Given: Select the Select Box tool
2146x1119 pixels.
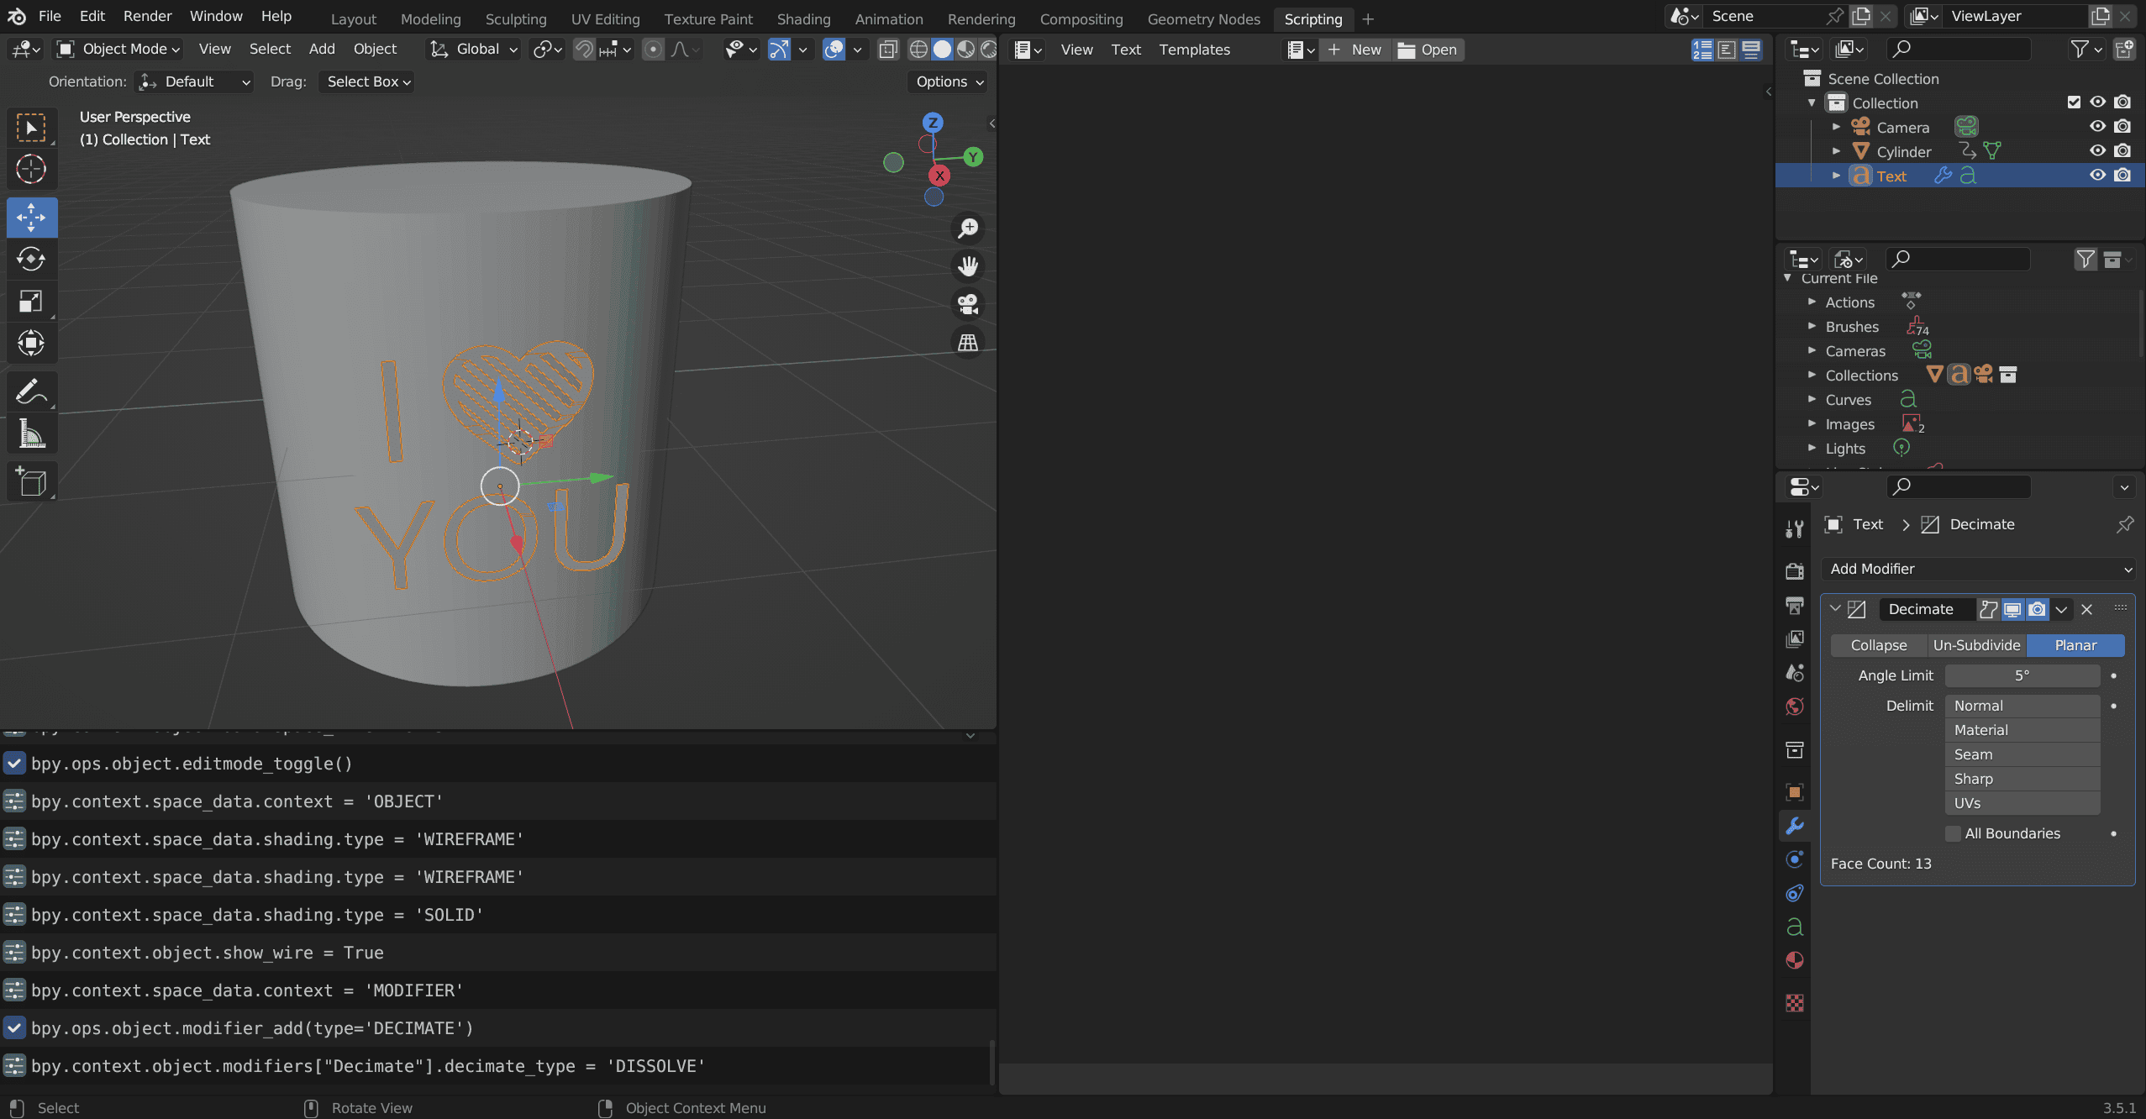Looking at the screenshot, I should click(31, 128).
